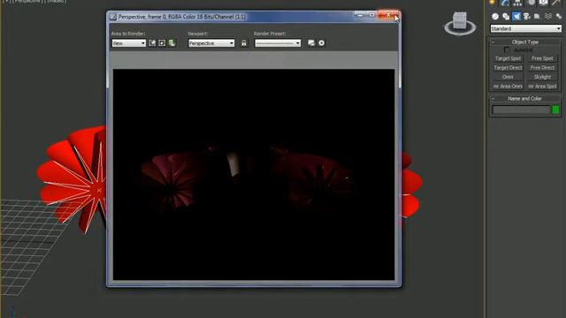
Task: Enable the AutoGrid checkbox
Action: click(x=507, y=49)
